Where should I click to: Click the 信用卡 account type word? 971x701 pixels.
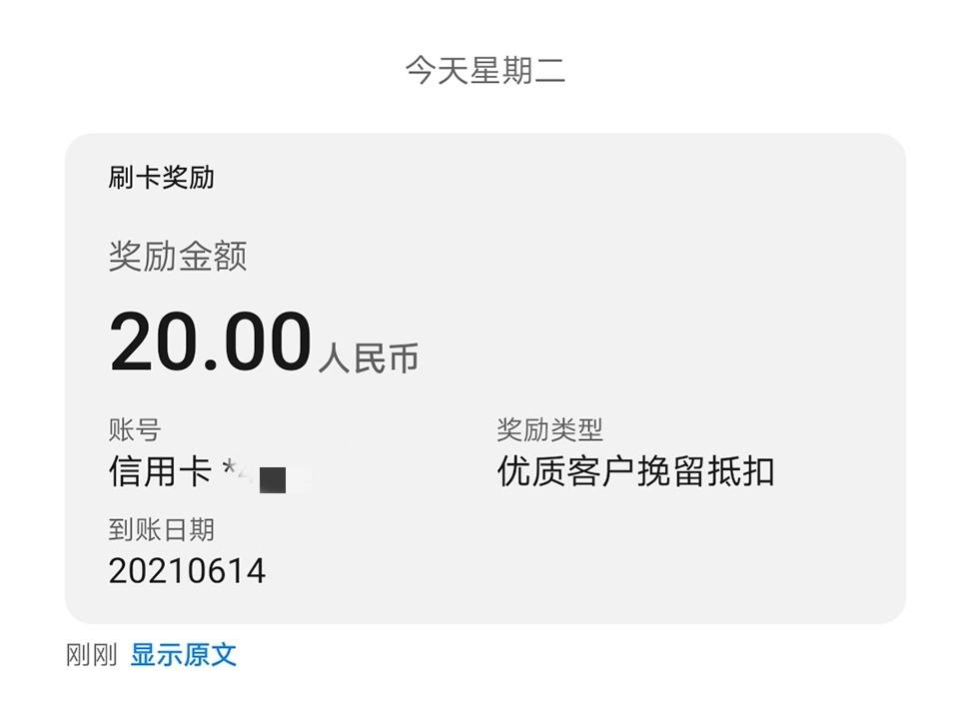161,472
